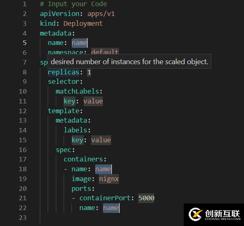Click the port value '5000'
244x226 pixels.
pos(146,198)
